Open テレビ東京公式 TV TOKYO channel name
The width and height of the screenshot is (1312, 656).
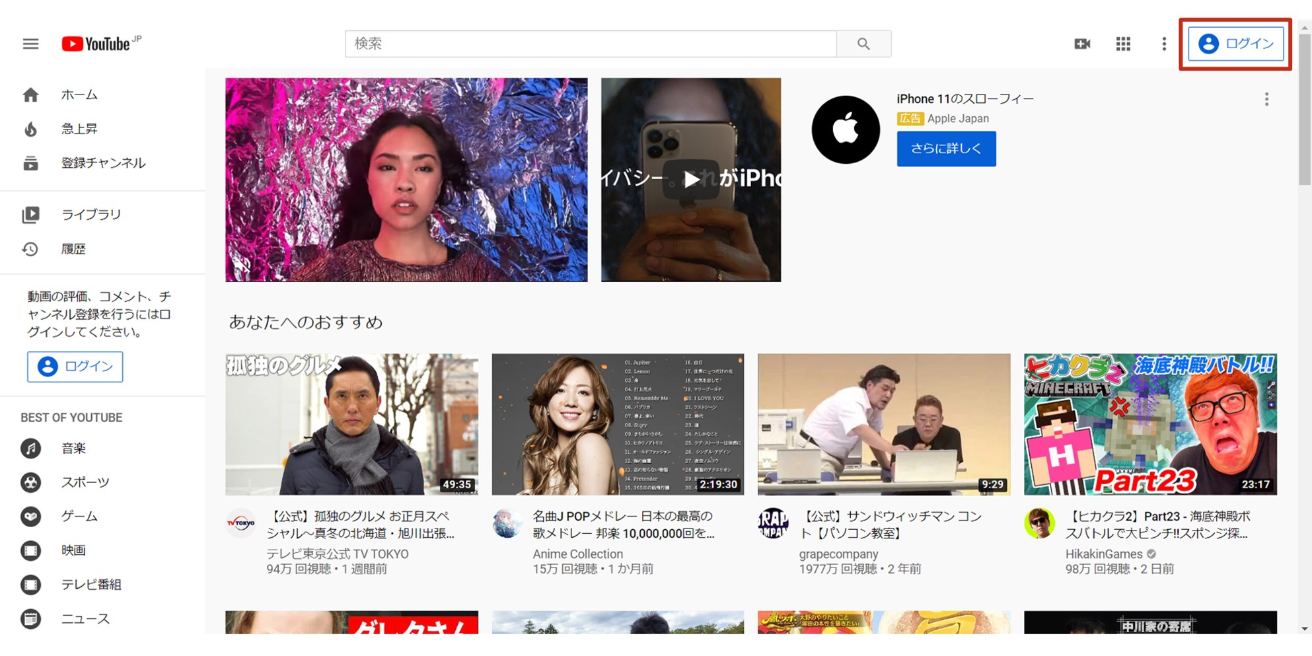(x=338, y=554)
